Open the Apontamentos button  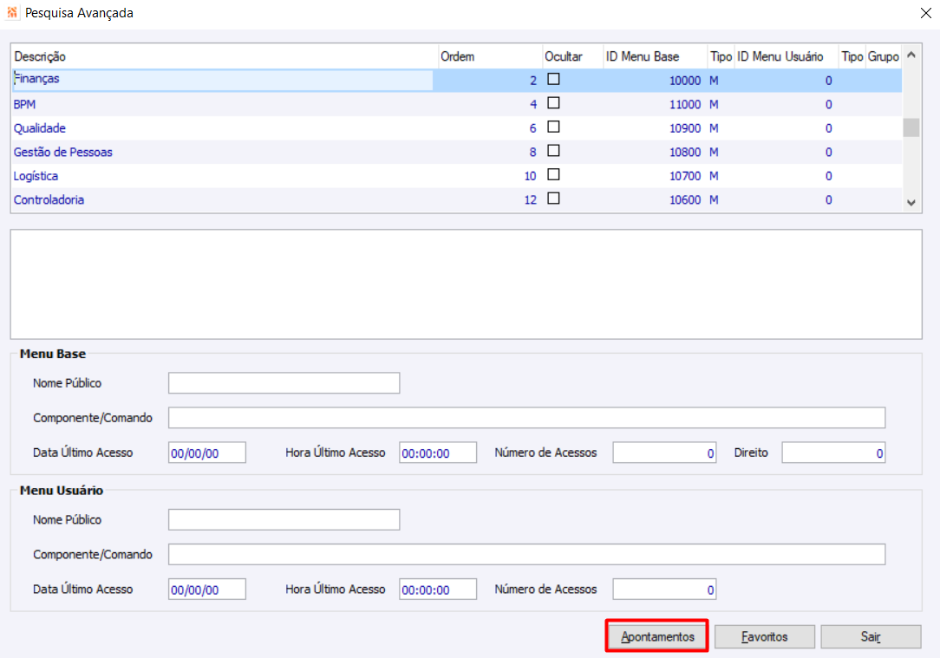pos(657,636)
